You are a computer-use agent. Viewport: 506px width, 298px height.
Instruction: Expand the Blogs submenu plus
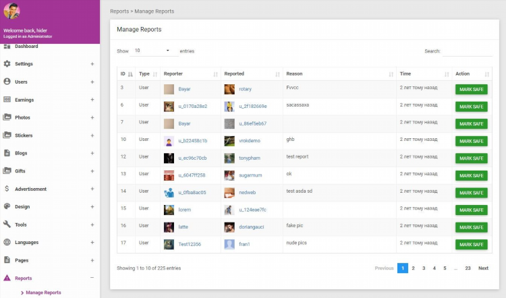pos(92,153)
